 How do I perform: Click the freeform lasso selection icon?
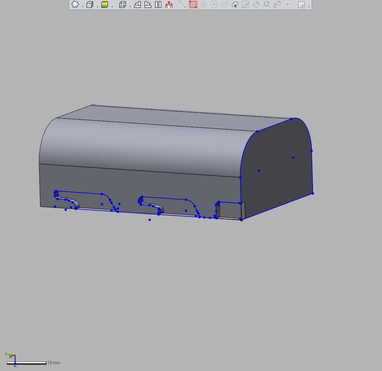[224, 5]
